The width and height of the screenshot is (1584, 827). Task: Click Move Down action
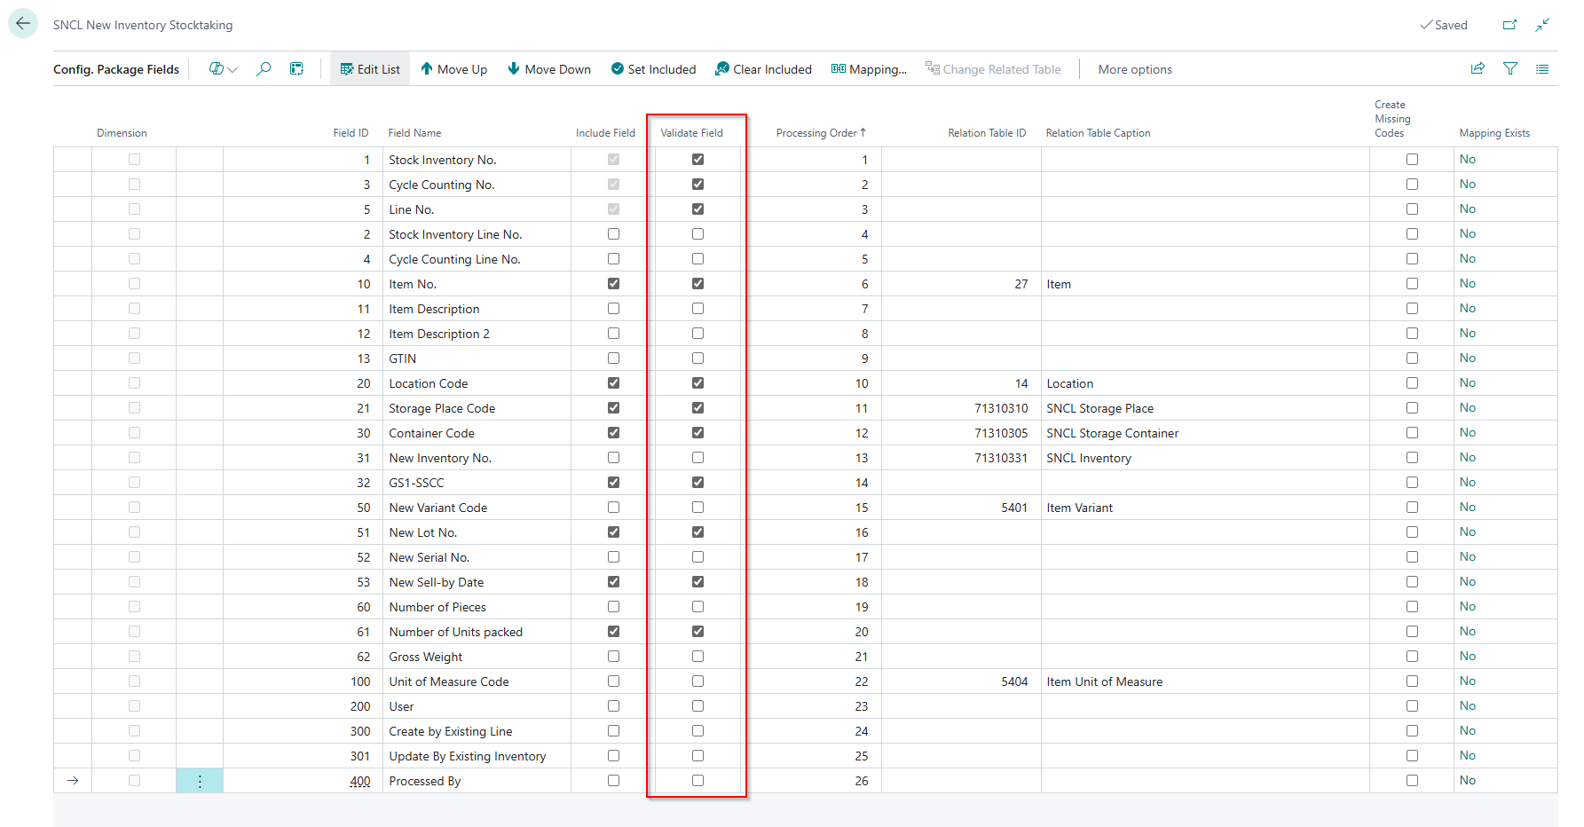[x=549, y=69]
